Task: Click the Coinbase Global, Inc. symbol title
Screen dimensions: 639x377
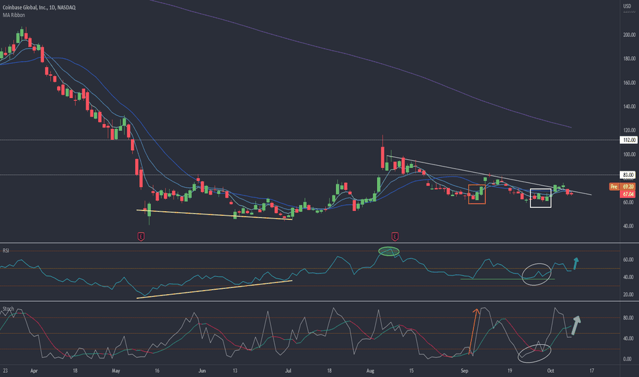Action: pos(39,8)
